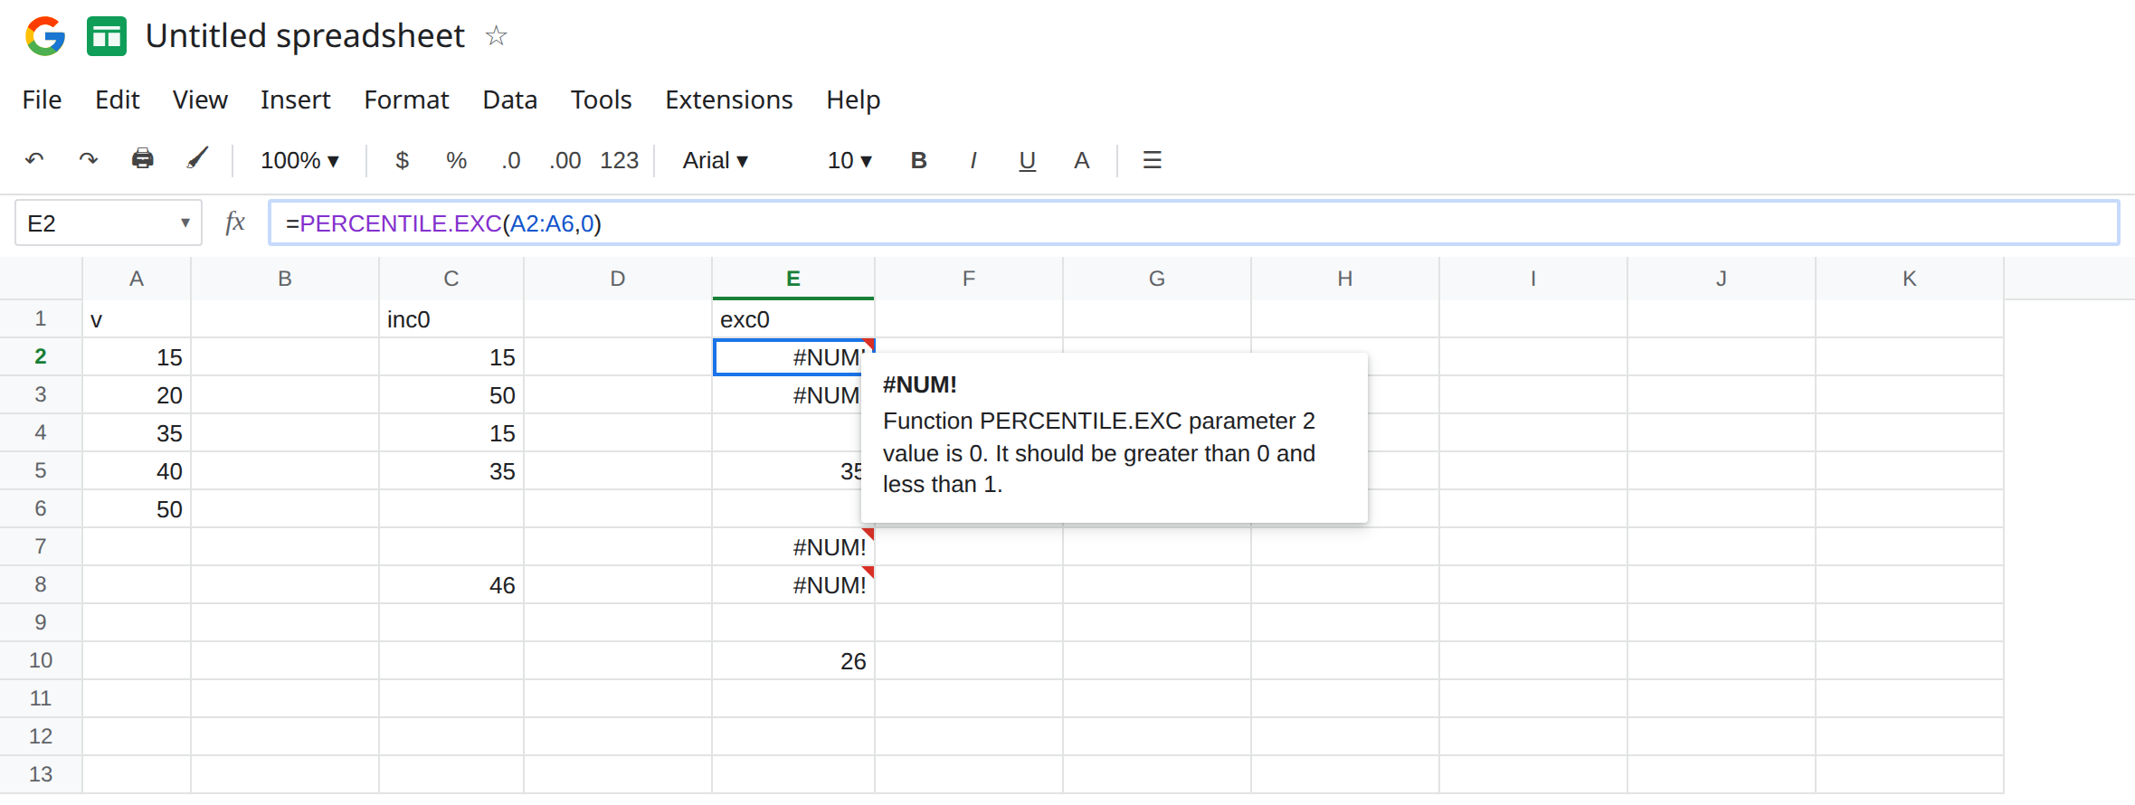Select cell C8 containing 46
Image resolution: width=2135 pixels, height=805 pixels.
(451, 584)
